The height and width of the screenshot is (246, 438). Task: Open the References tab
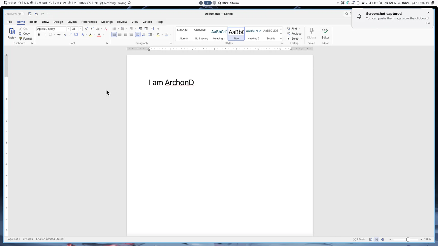tap(89, 22)
